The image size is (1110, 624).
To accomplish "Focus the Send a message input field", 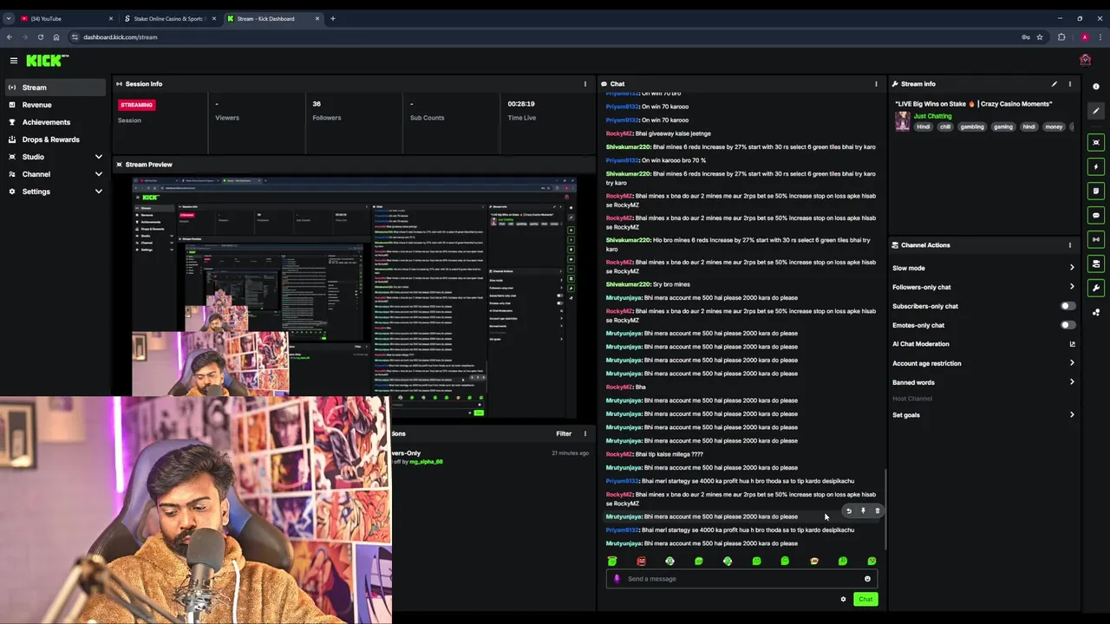I will (741, 579).
